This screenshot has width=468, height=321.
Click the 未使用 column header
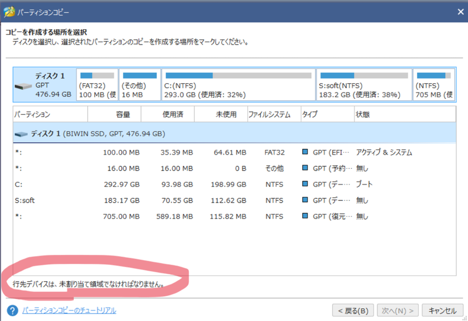point(221,114)
